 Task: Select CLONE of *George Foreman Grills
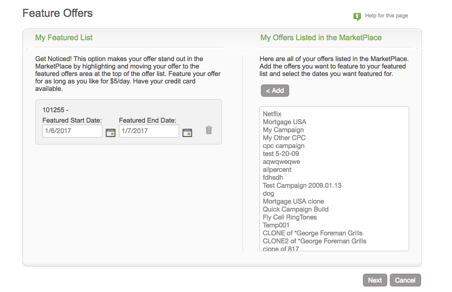(x=334, y=233)
